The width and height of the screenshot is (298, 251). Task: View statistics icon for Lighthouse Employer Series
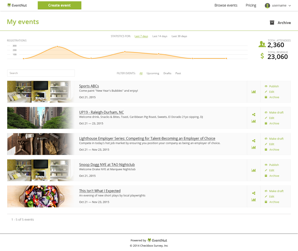(254, 147)
